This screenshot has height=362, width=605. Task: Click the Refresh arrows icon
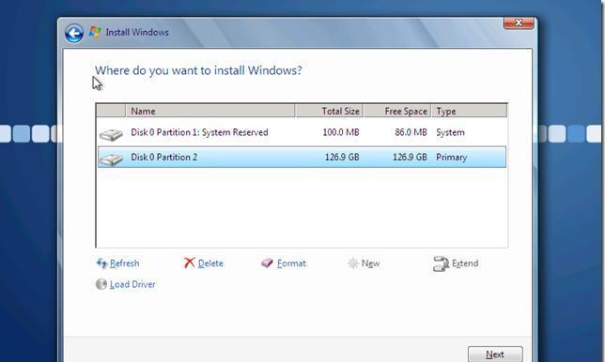tap(101, 263)
